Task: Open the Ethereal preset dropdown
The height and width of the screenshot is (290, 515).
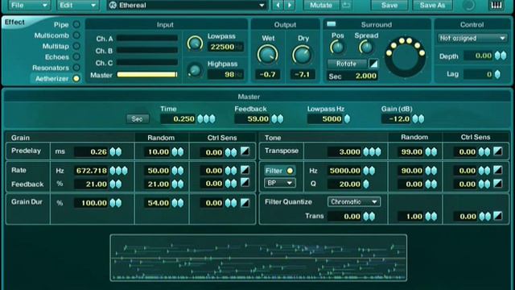Action: coord(187,6)
